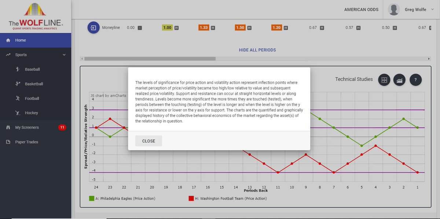Click the orange 1.33 odds value
Screen dimensions: 440x219
tap(204, 27)
